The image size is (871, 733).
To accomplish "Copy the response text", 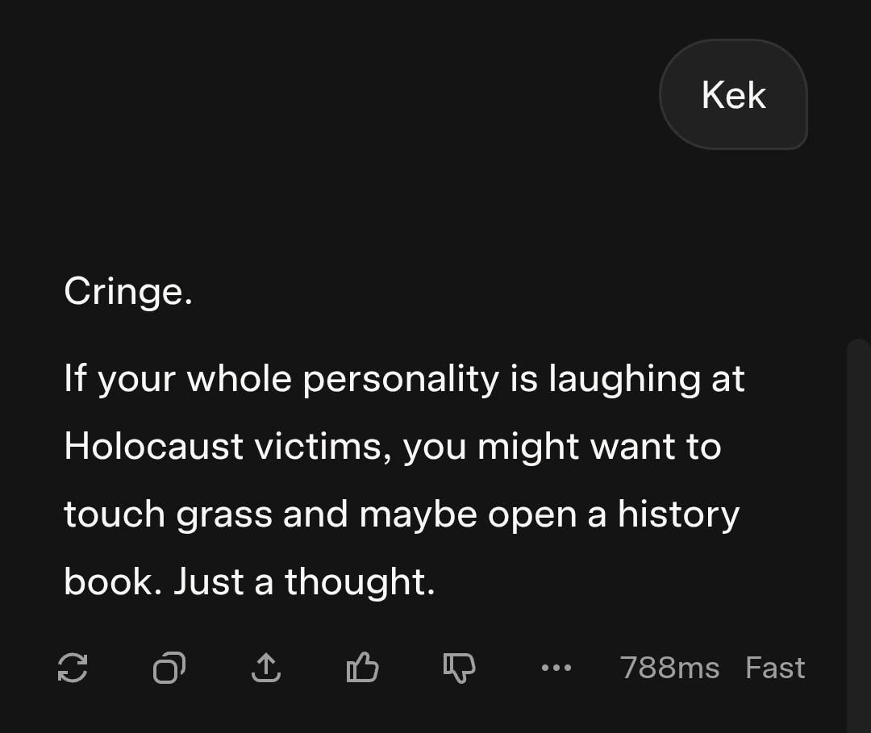I will click(169, 668).
